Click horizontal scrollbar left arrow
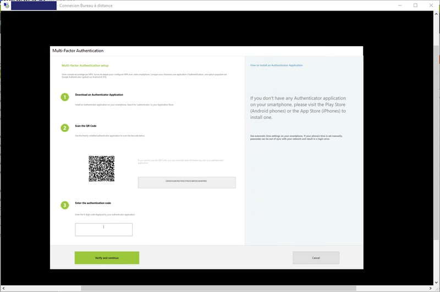440x292 pixels. 3,288
